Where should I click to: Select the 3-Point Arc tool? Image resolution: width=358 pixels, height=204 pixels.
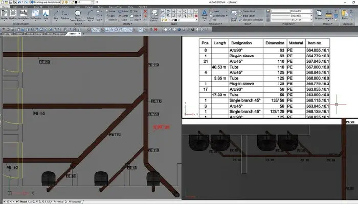point(91,15)
